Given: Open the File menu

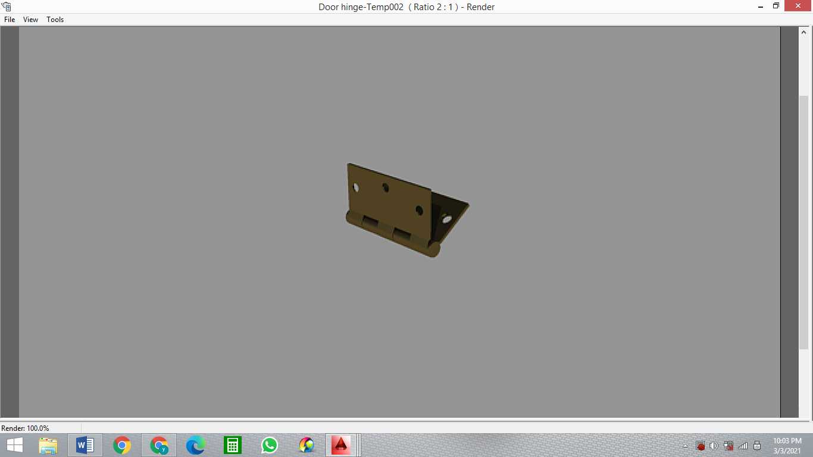Looking at the screenshot, I should 10,20.
